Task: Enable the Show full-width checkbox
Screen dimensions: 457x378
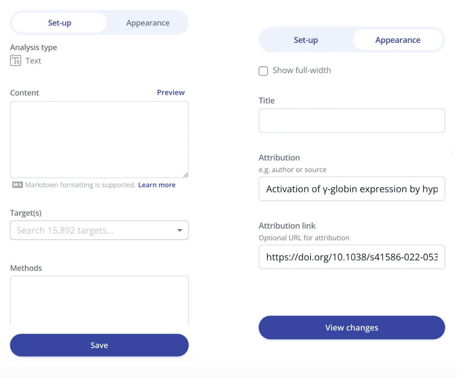Action: 263,71
